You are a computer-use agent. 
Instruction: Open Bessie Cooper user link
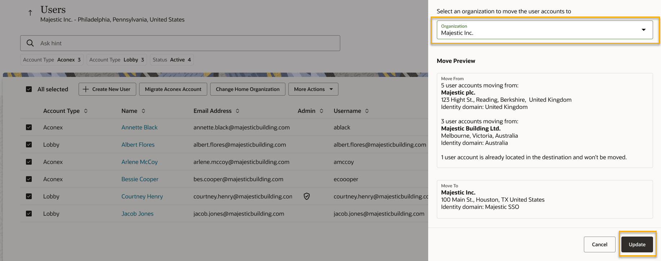(140, 179)
